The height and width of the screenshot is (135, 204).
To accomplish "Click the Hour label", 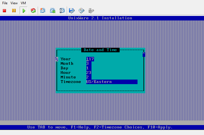I will [66, 73].
